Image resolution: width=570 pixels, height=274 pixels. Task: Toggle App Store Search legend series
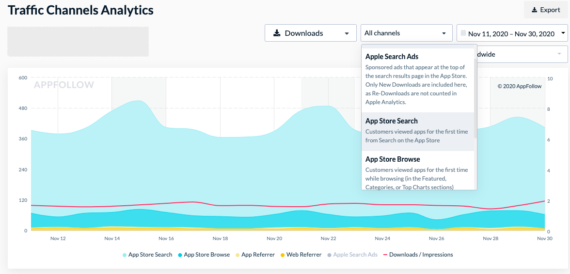tap(147, 255)
